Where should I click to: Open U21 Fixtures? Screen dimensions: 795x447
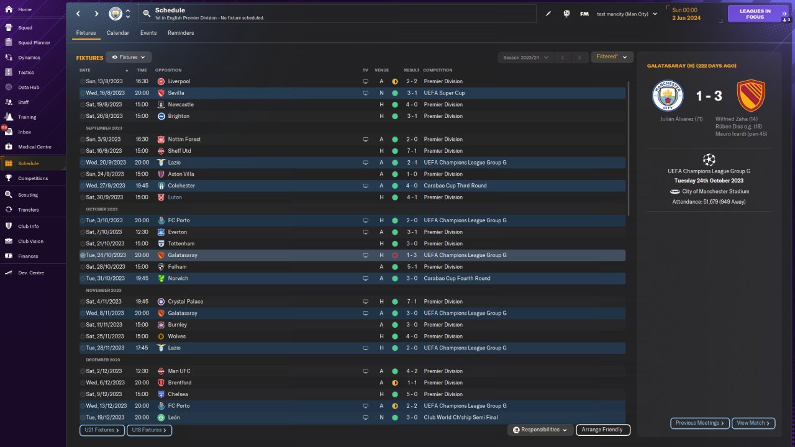pyautogui.click(x=102, y=430)
